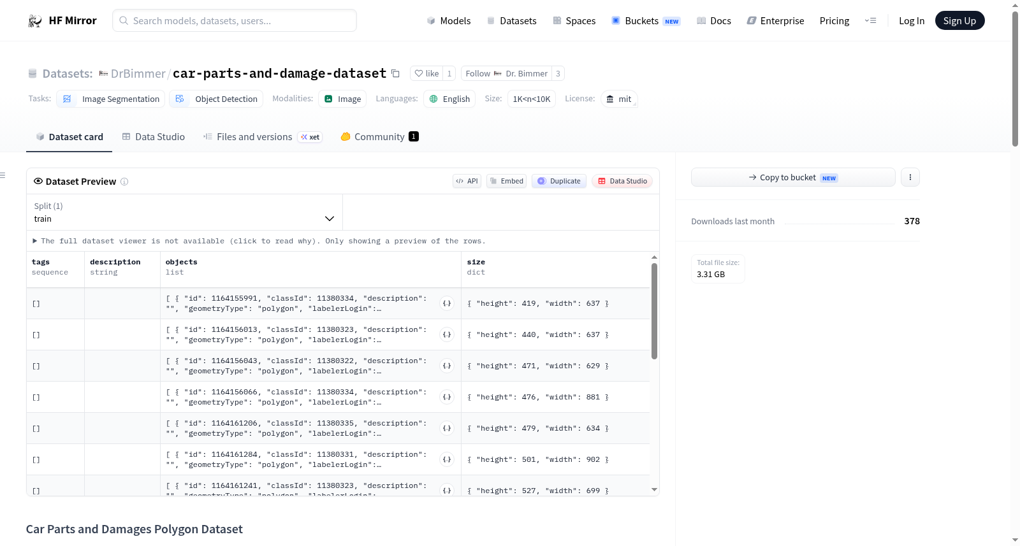Open Docs in the top navigation
1020x546 pixels.
(714, 20)
